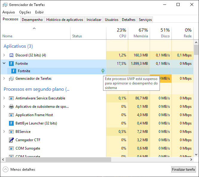
Task: Click the Finalizar tarefa button
Action: 183,170
